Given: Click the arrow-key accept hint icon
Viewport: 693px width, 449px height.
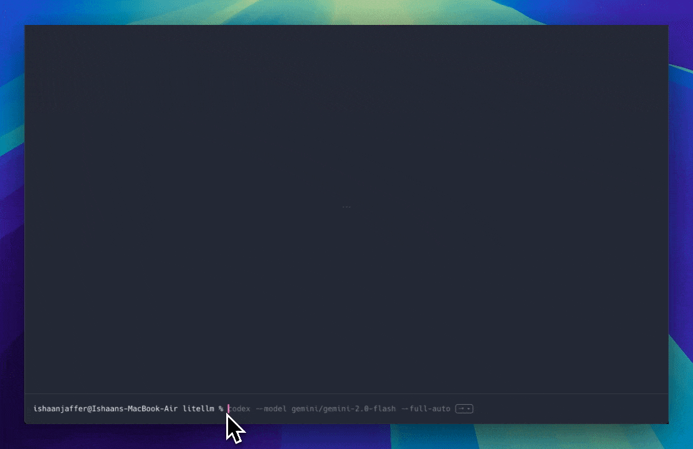Looking at the screenshot, I should (464, 409).
